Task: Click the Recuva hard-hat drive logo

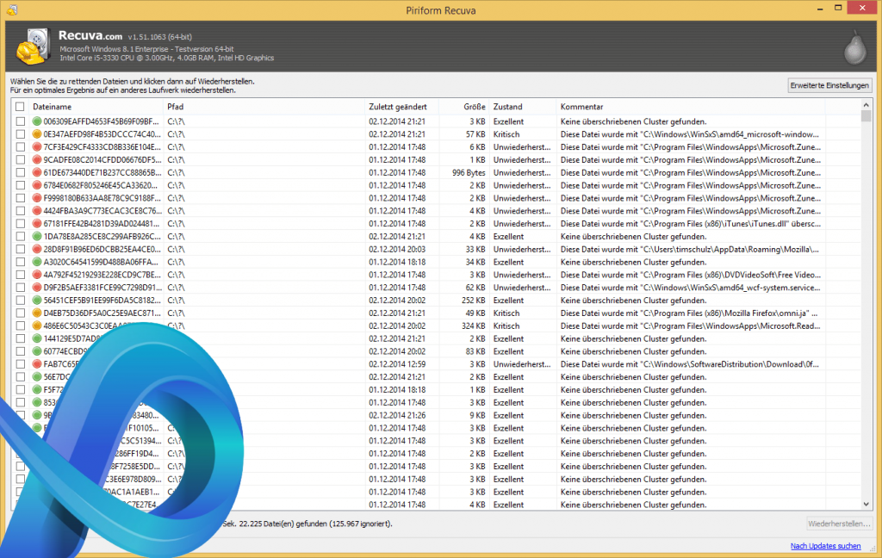Action: pos(34,46)
